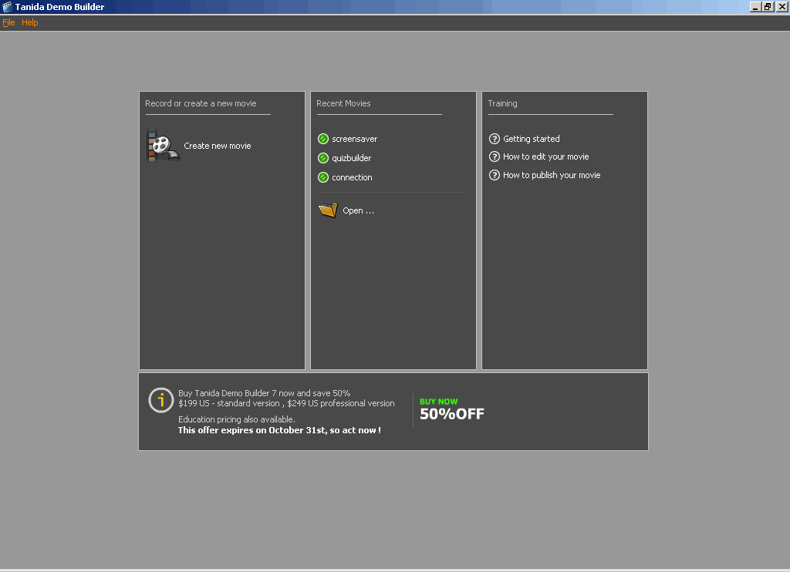Open Getting started training
The image size is (790, 572).
(x=531, y=139)
